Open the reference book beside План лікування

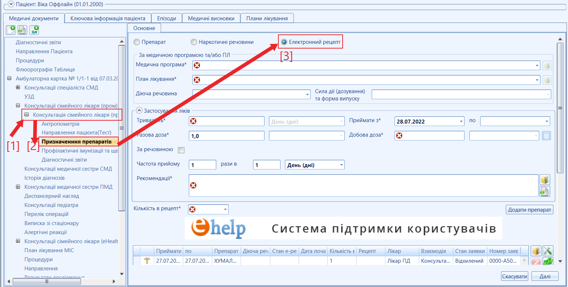547,80
